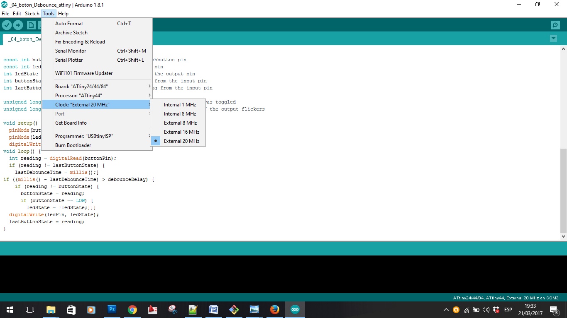567x318 pixels.
Task: Open the Snipping Tool taskbar icon
Action: point(173,310)
